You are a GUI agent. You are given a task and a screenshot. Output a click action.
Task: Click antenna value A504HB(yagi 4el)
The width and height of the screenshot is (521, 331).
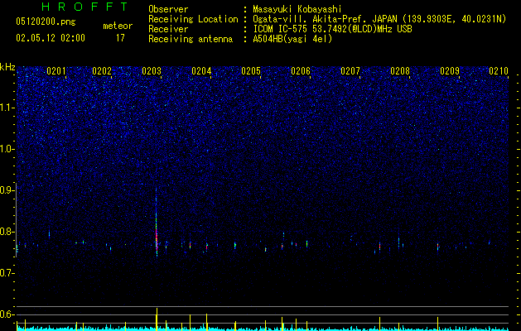292,39
